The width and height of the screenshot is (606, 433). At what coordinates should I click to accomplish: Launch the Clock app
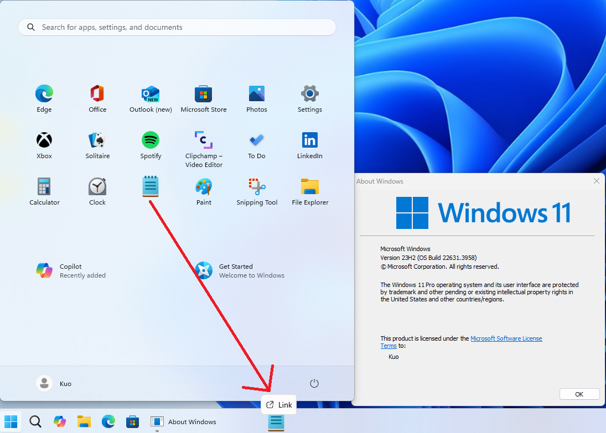[97, 191]
